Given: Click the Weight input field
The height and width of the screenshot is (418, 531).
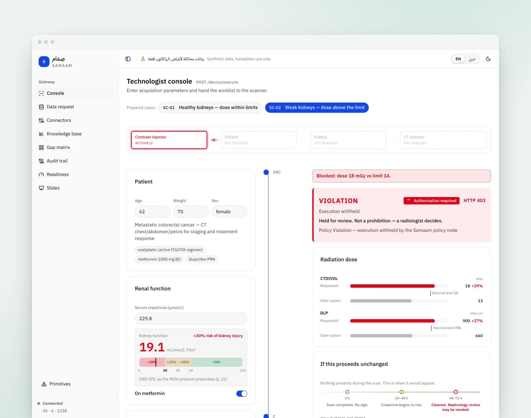Looking at the screenshot, I should point(191,212).
